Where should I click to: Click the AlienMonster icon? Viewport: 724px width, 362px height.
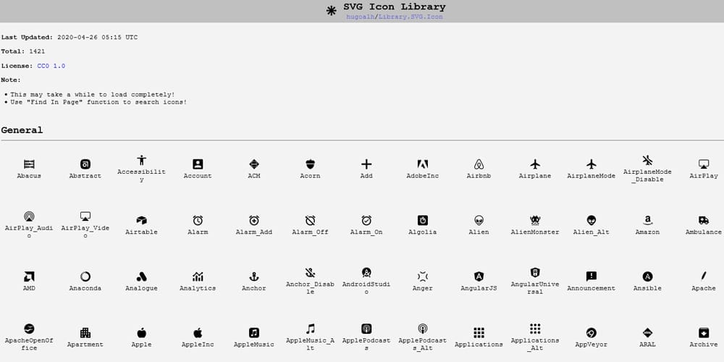click(535, 220)
